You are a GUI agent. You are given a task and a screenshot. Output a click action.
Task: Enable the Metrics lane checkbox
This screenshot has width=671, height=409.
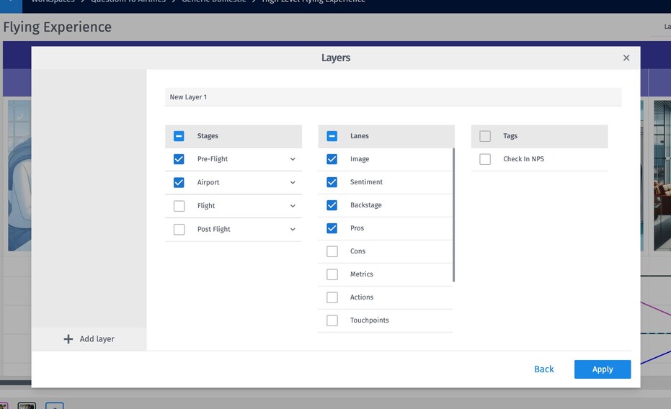click(332, 274)
